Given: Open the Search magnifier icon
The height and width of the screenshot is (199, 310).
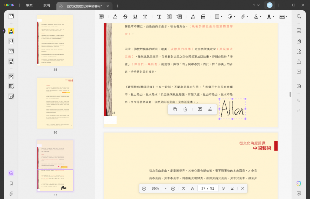Looking at the screenshot, I should 299,16.
